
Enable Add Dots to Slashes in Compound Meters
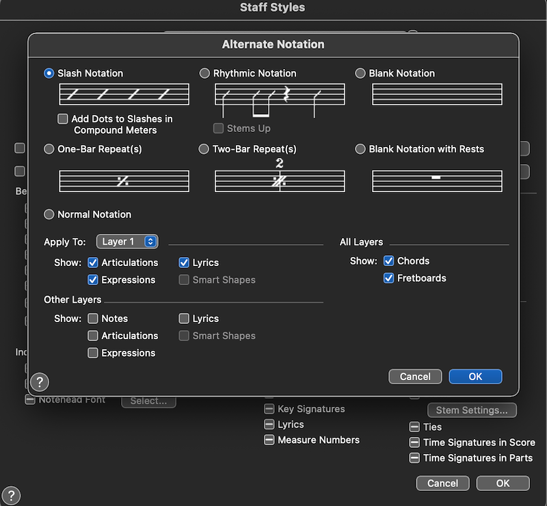click(63, 119)
